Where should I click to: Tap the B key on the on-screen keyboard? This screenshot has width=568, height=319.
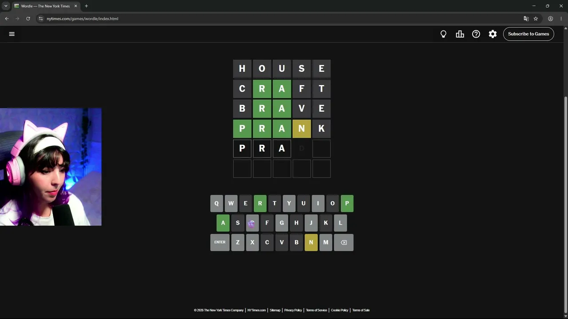point(296,242)
